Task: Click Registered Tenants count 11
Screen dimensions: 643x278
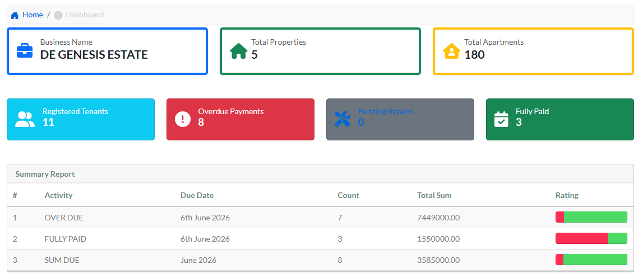Action: click(48, 122)
